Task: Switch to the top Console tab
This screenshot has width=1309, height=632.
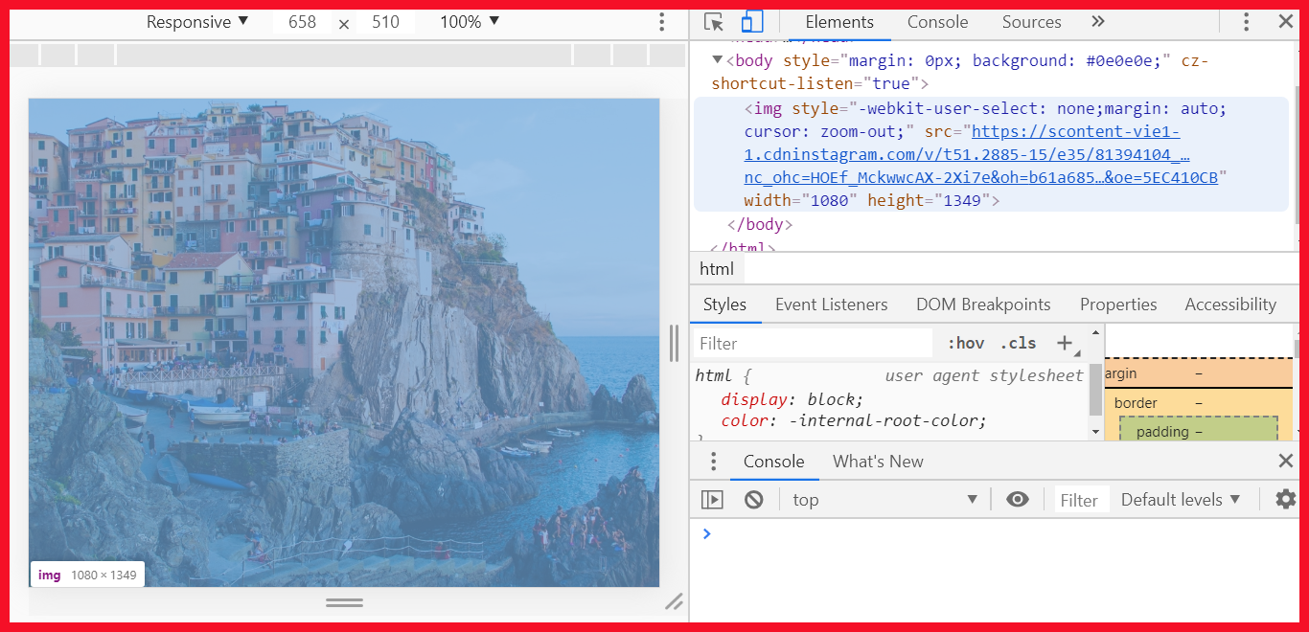Action: pos(937,22)
